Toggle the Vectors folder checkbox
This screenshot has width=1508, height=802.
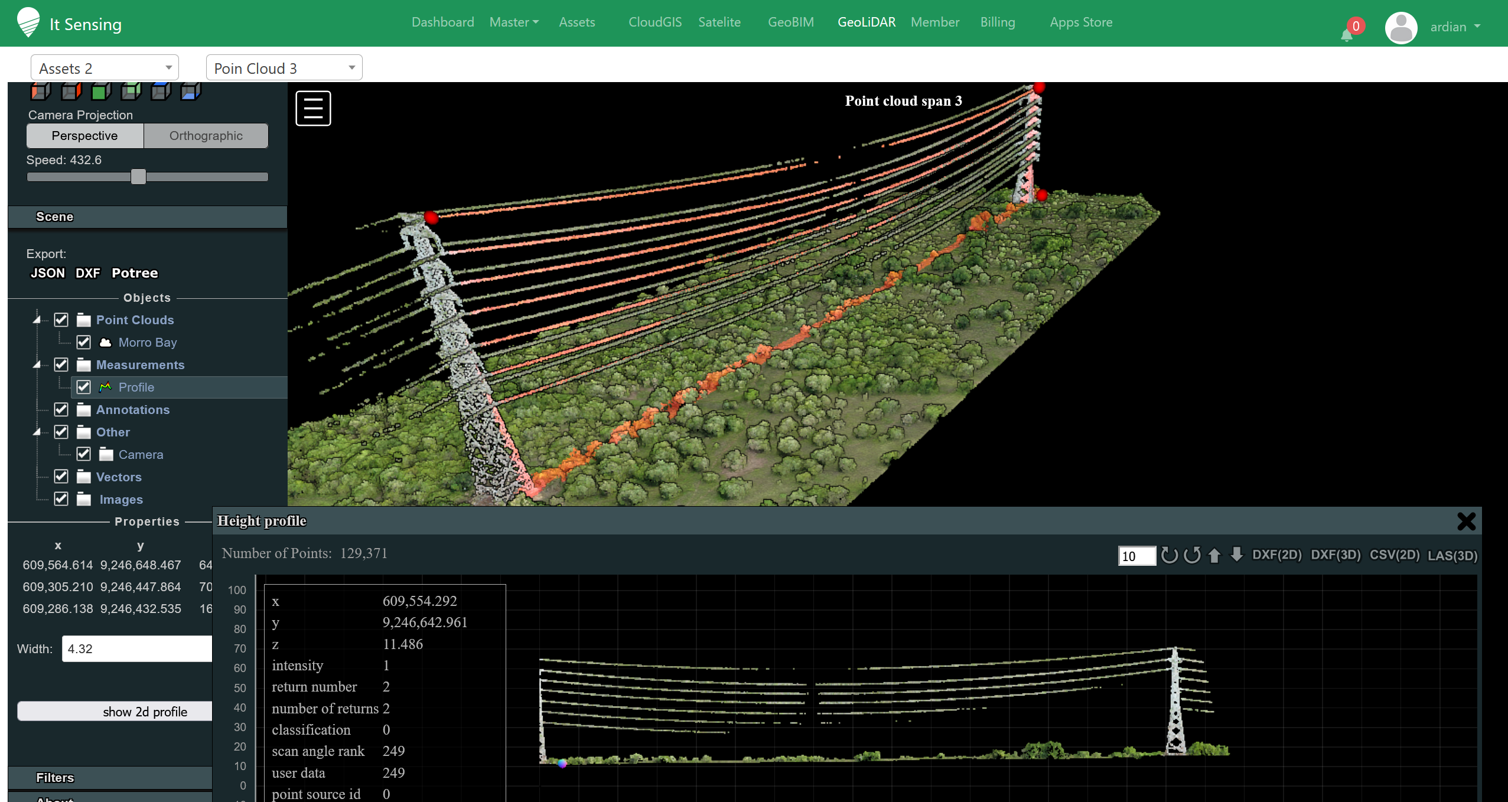[61, 477]
